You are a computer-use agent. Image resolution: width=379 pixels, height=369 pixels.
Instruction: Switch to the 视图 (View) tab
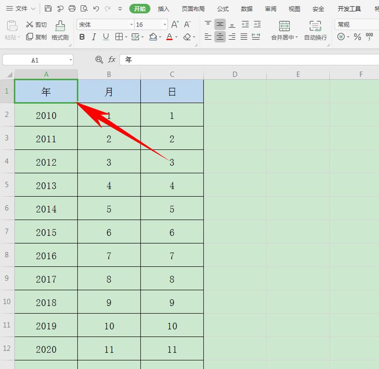(294, 9)
